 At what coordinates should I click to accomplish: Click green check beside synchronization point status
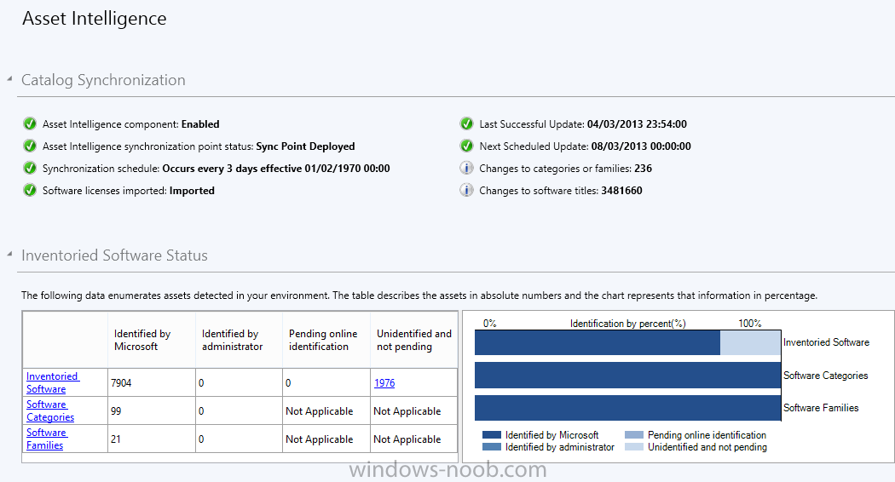[30, 146]
